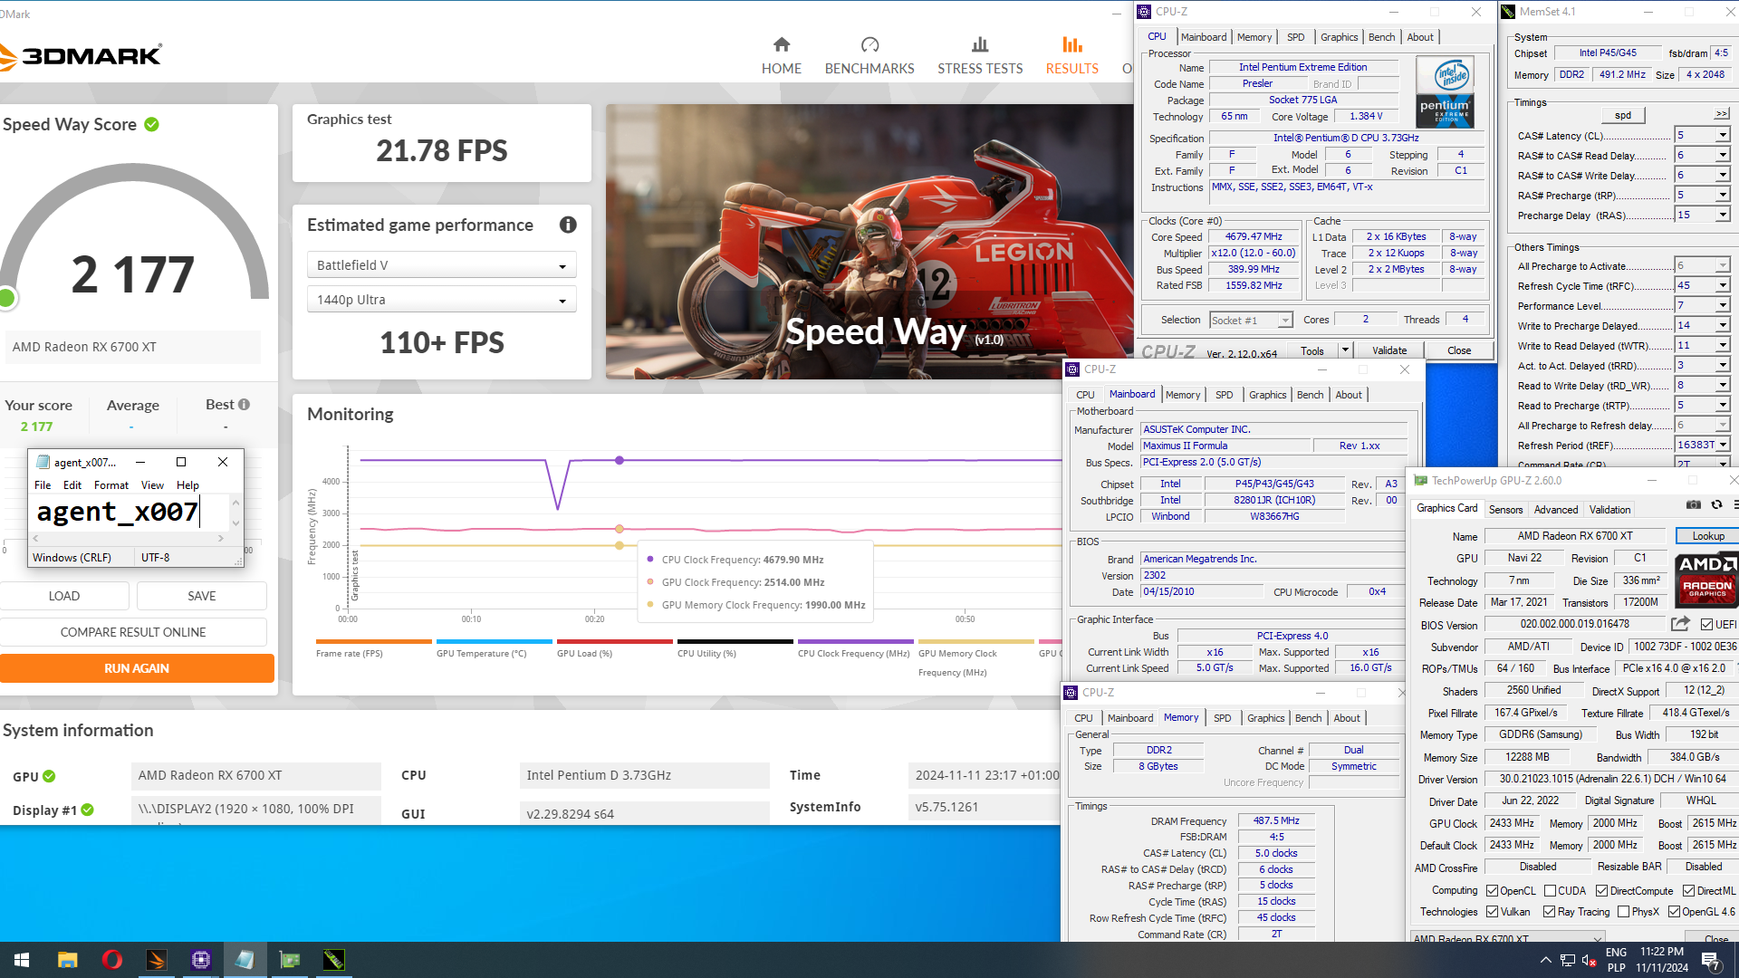
Task: Open the Battlefield V game dropdown
Action: point(442,265)
